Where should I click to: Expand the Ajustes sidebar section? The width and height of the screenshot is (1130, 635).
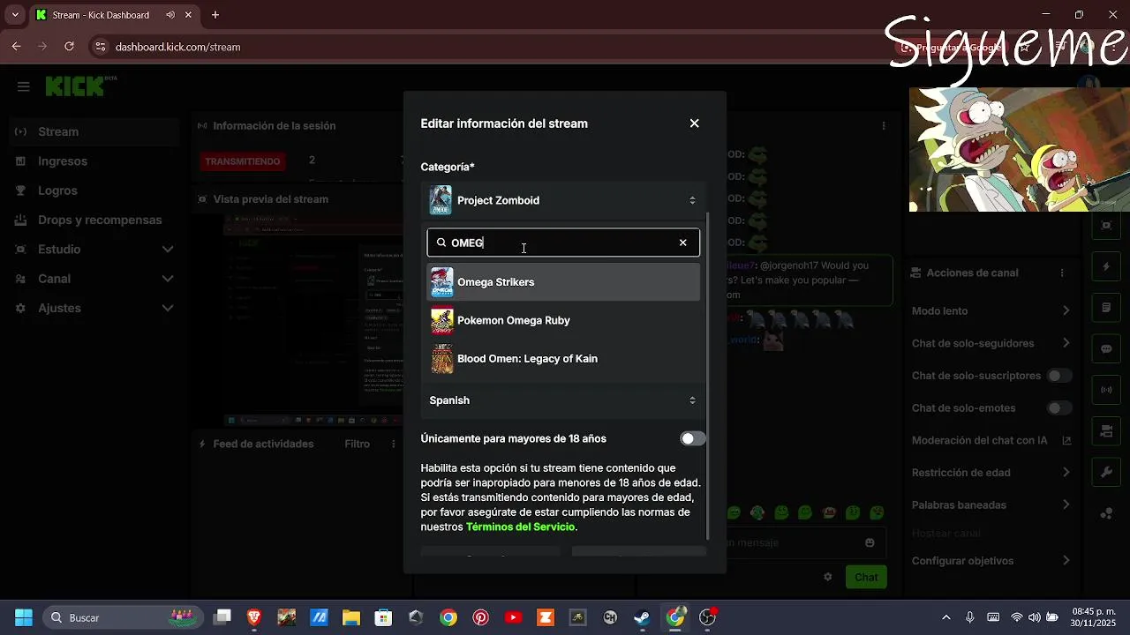click(x=93, y=308)
